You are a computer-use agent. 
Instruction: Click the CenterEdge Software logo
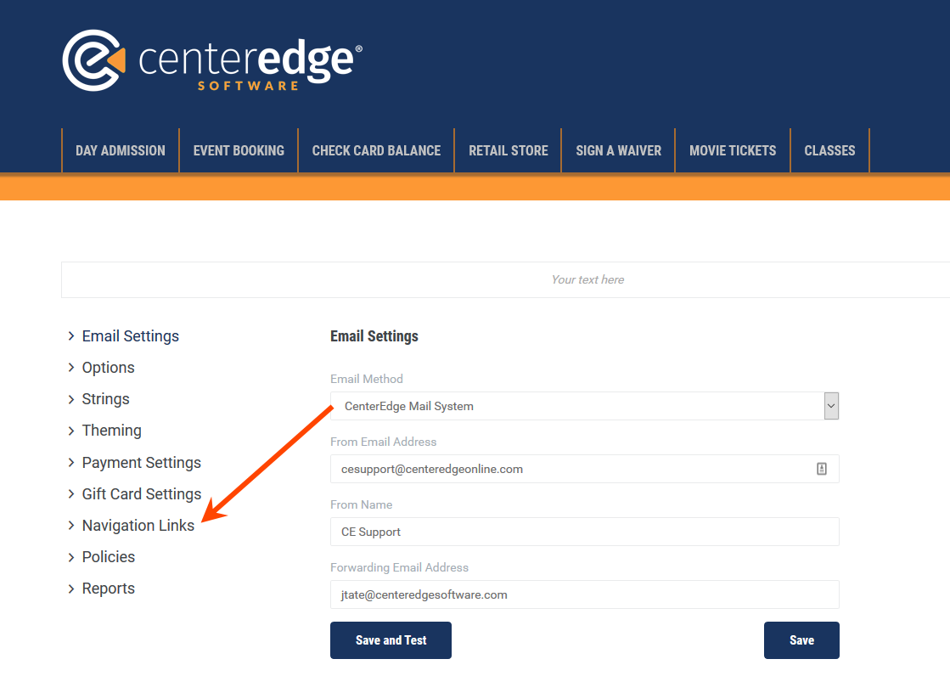click(x=212, y=60)
